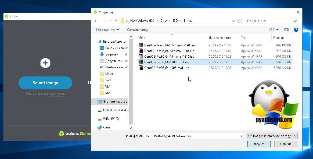Image resolution: width=313 pixels, height=159 pixels.
Task: Expand the view mode options dropdown
Action: pyautogui.click(x=277, y=30)
